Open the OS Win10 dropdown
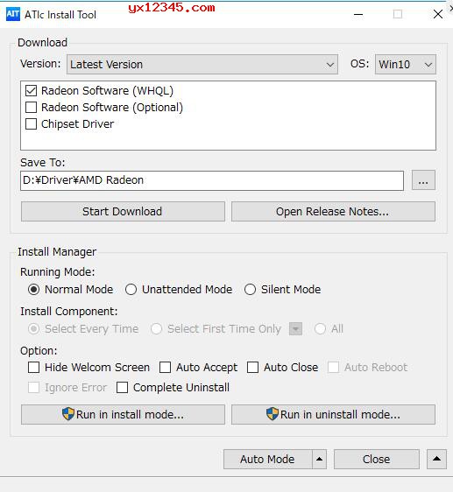This screenshot has height=492, width=453. point(406,64)
